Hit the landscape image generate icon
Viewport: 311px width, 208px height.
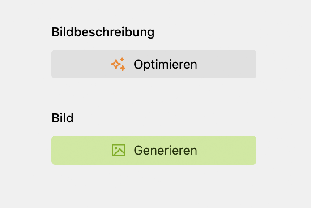[x=119, y=150]
